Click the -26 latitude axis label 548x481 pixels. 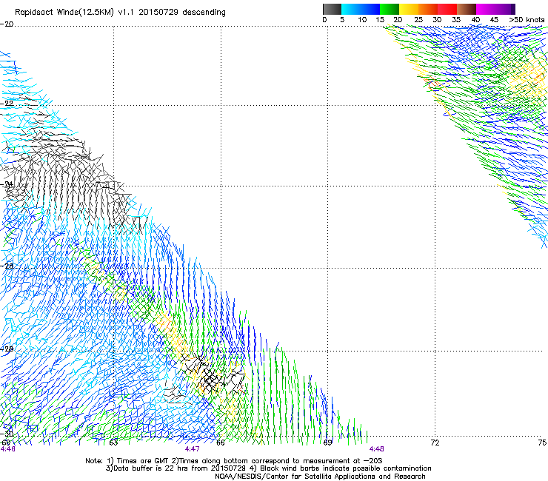pyautogui.click(x=7, y=266)
